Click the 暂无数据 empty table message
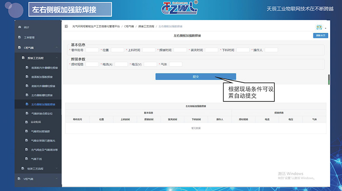The width and height of the screenshot is (342, 191). click(x=196, y=128)
